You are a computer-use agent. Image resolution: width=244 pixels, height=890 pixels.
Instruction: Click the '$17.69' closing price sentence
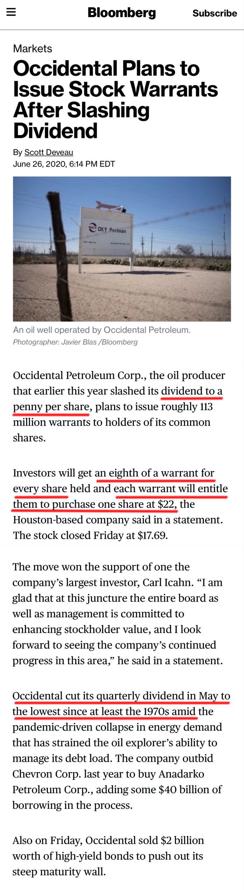pyautogui.click(x=90, y=535)
